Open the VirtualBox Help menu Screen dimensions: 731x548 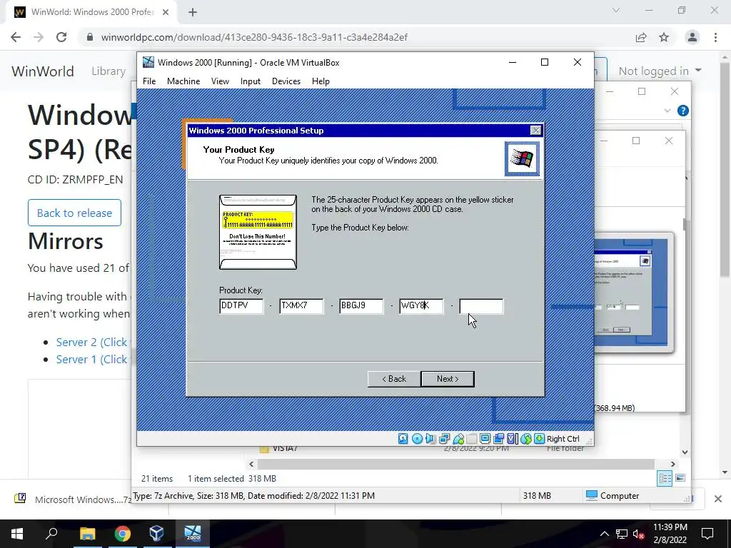pos(321,81)
